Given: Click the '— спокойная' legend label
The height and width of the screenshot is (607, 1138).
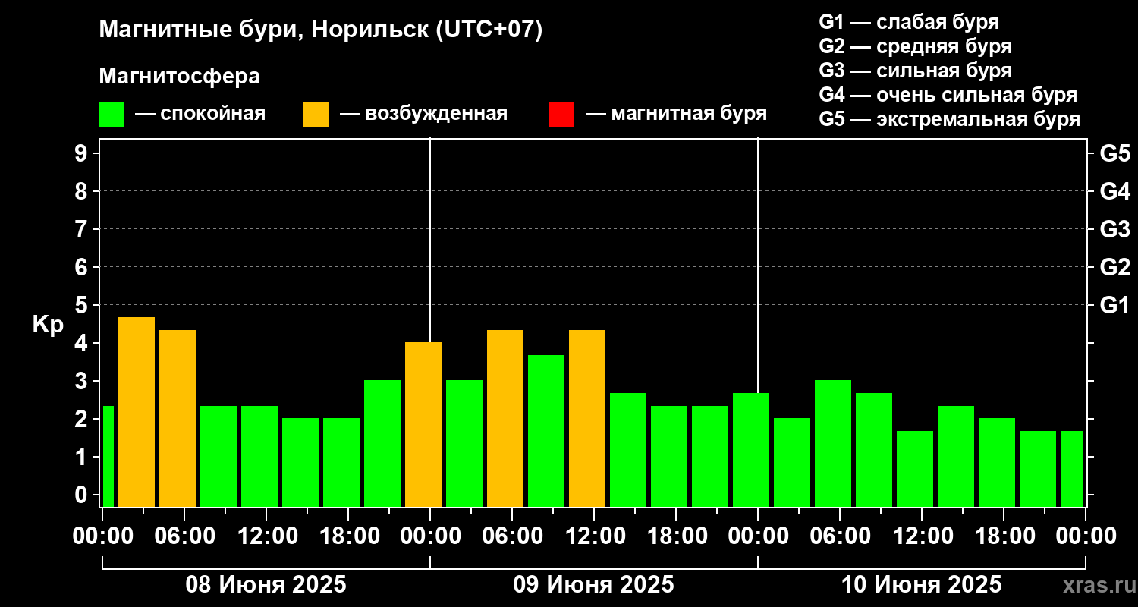Looking at the screenshot, I should pyautogui.click(x=200, y=115).
